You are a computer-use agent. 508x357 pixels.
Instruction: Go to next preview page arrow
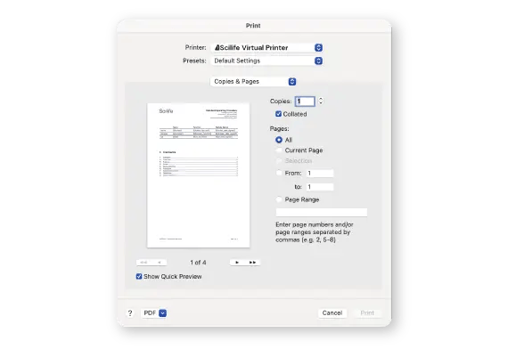click(237, 263)
